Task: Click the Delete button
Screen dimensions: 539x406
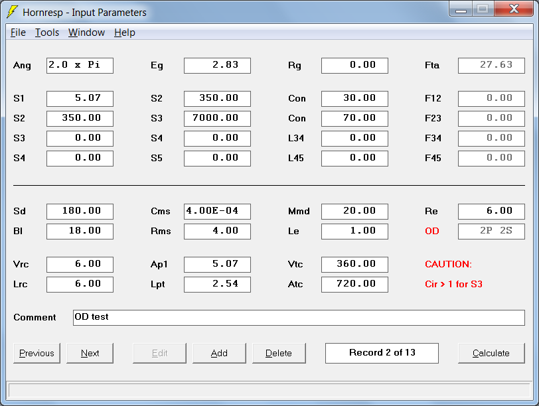Action: click(279, 353)
